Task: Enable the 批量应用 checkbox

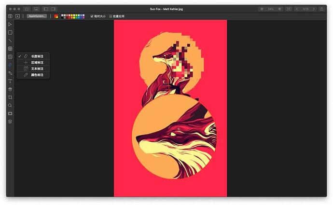Action: [111, 16]
